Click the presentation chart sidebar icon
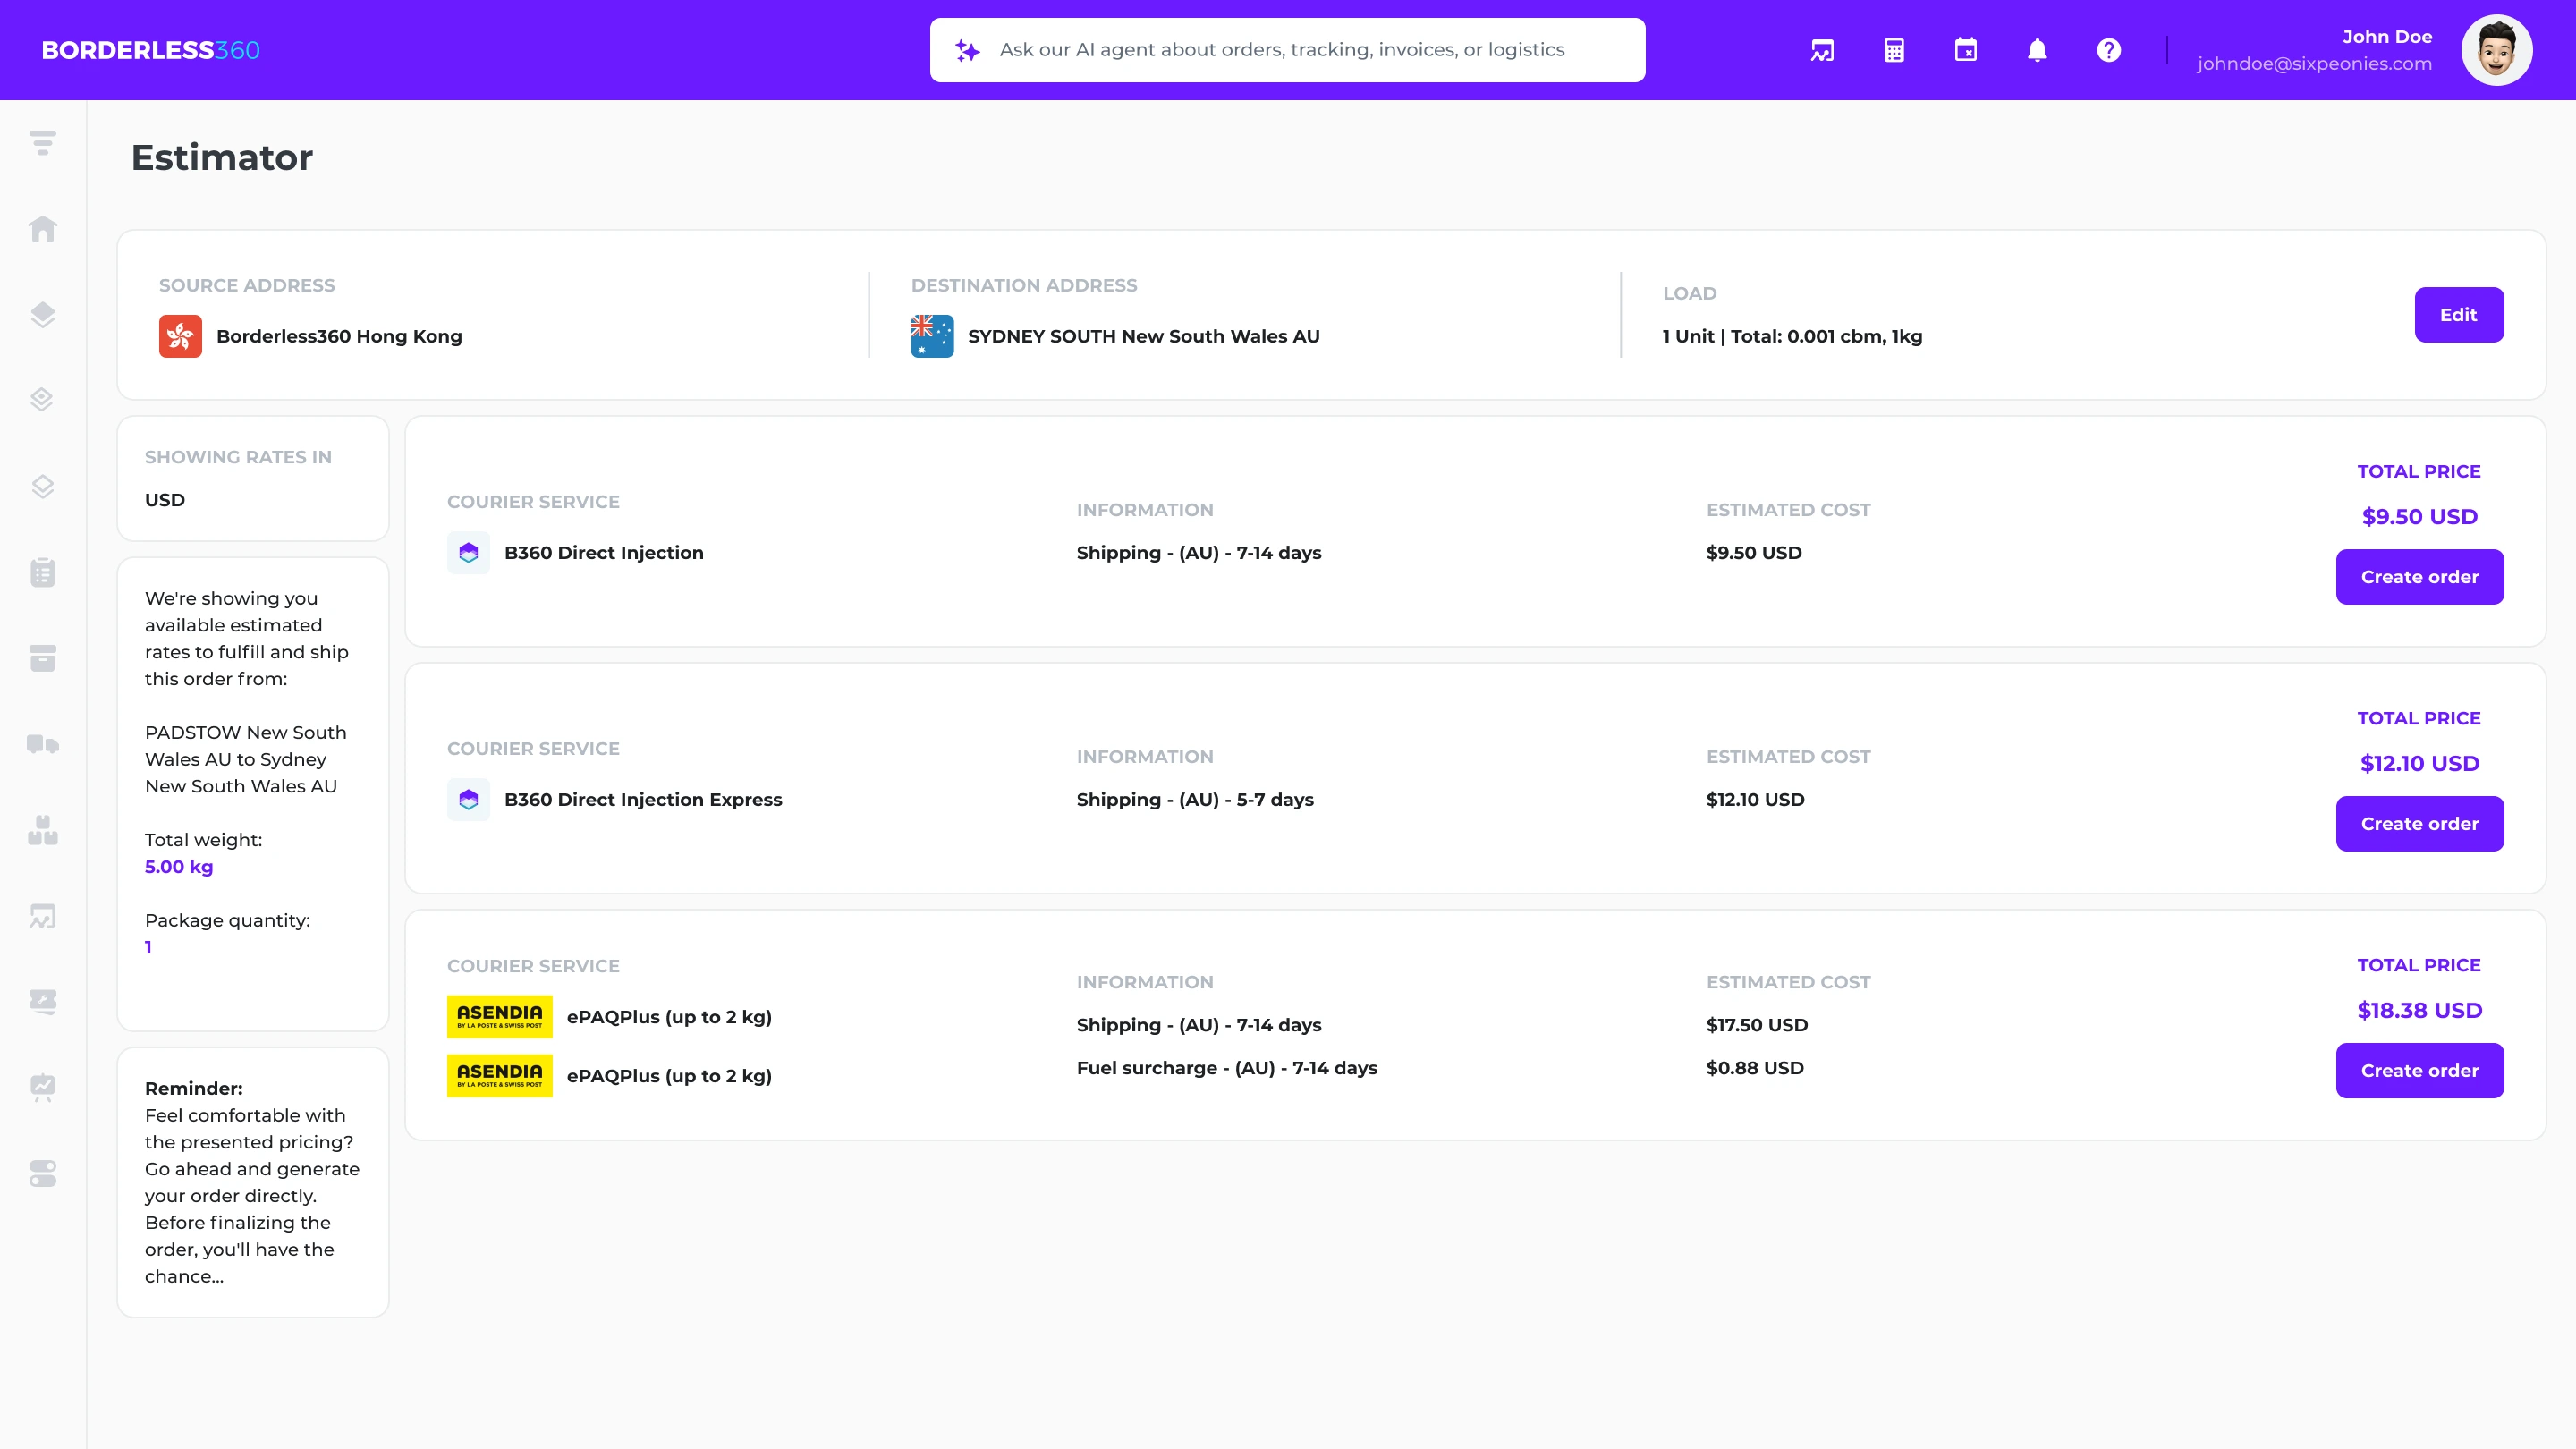 pyautogui.click(x=42, y=1087)
